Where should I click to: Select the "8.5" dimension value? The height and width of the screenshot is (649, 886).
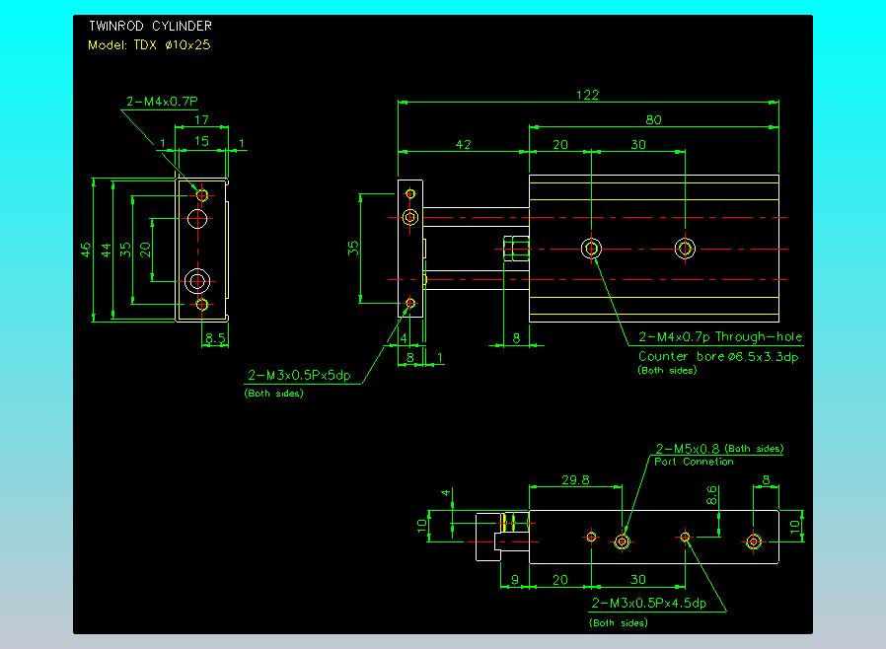[x=215, y=337]
